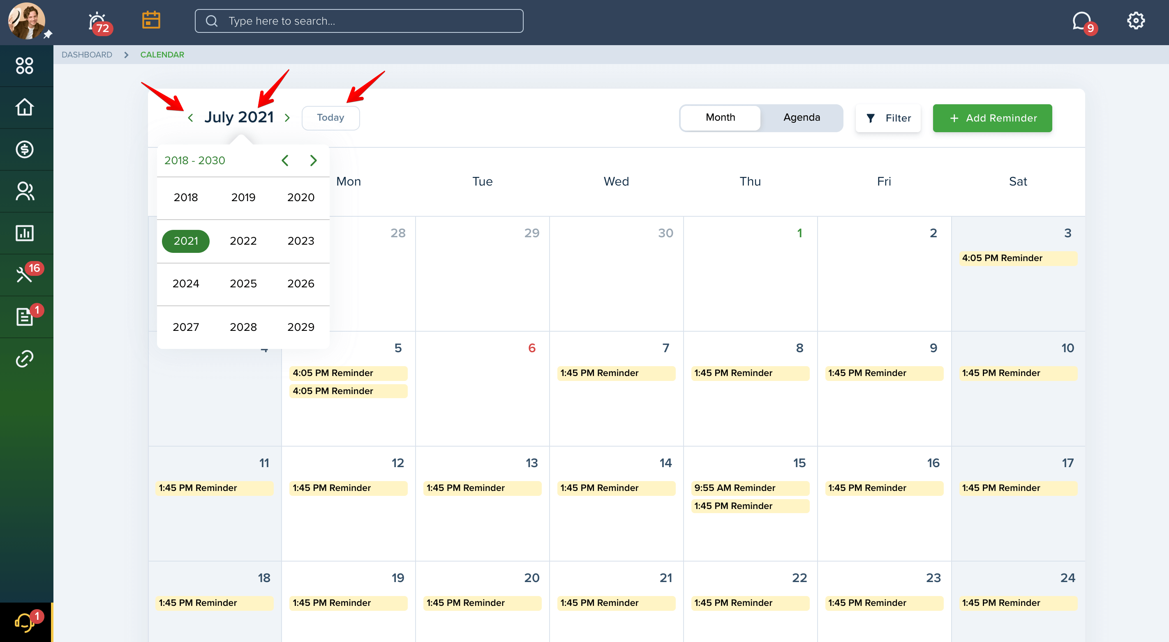The height and width of the screenshot is (642, 1169).
Task: Click date number 22
Action: coord(799,578)
